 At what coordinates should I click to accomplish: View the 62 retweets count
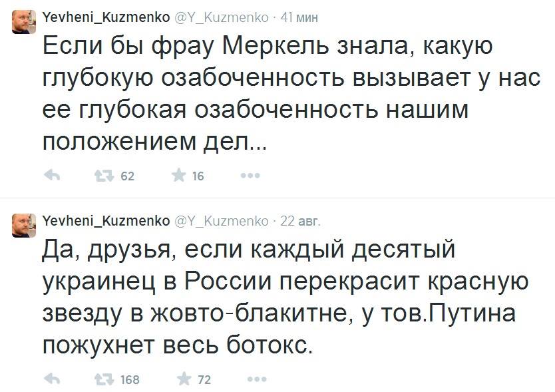(127, 176)
